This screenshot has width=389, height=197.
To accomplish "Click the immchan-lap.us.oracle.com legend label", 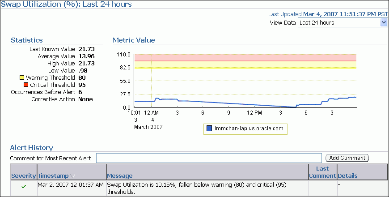I will tap(249, 129).
